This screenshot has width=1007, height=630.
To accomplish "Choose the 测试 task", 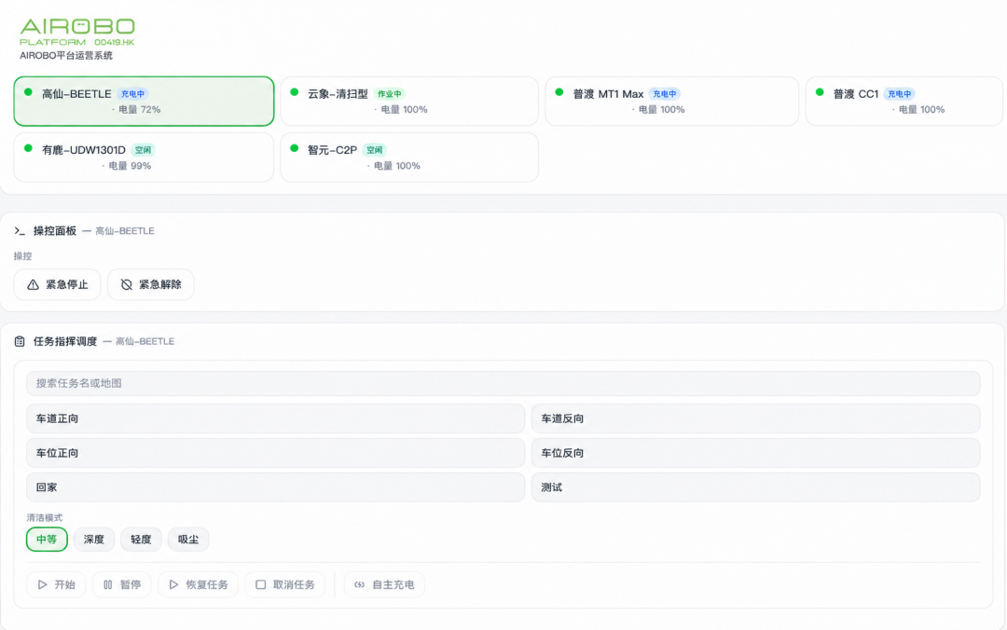I will tap(755, 487).
